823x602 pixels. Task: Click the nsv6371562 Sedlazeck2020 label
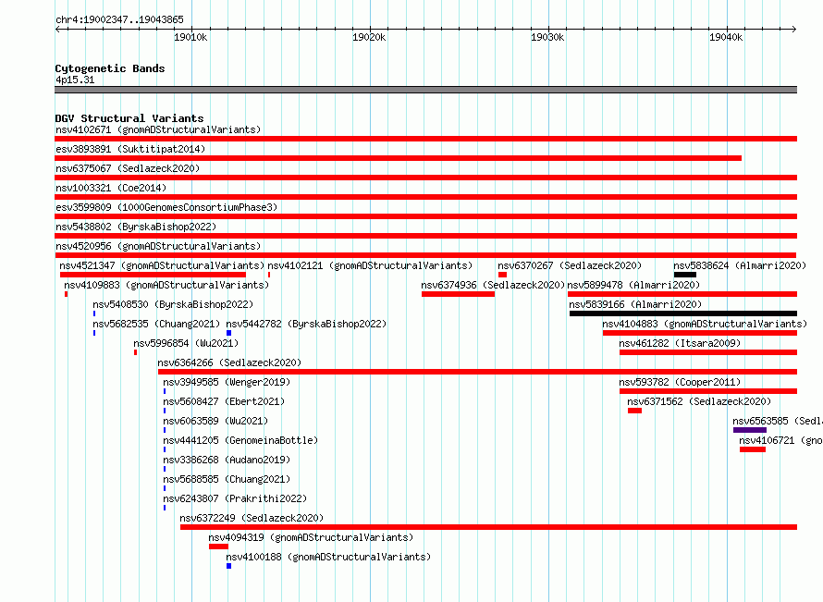(699, 401)
